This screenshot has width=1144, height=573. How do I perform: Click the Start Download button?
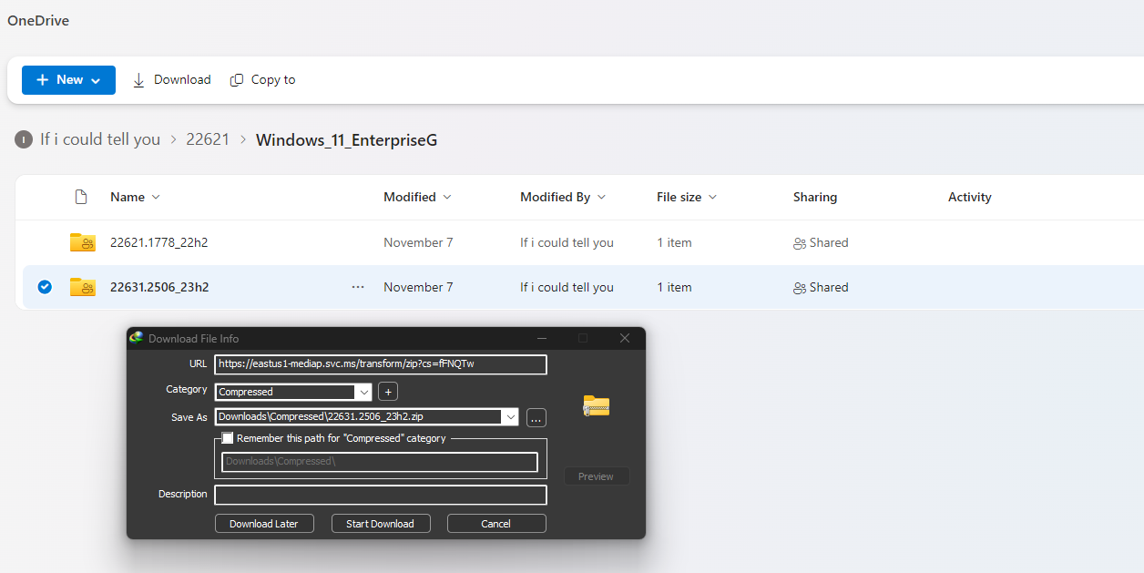click(x=380, y=524)
